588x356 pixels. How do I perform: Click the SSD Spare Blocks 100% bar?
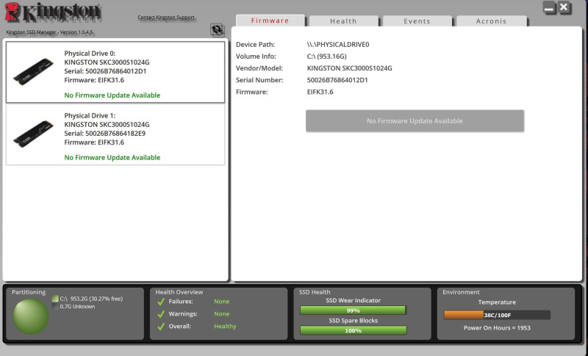click(353, 330)
